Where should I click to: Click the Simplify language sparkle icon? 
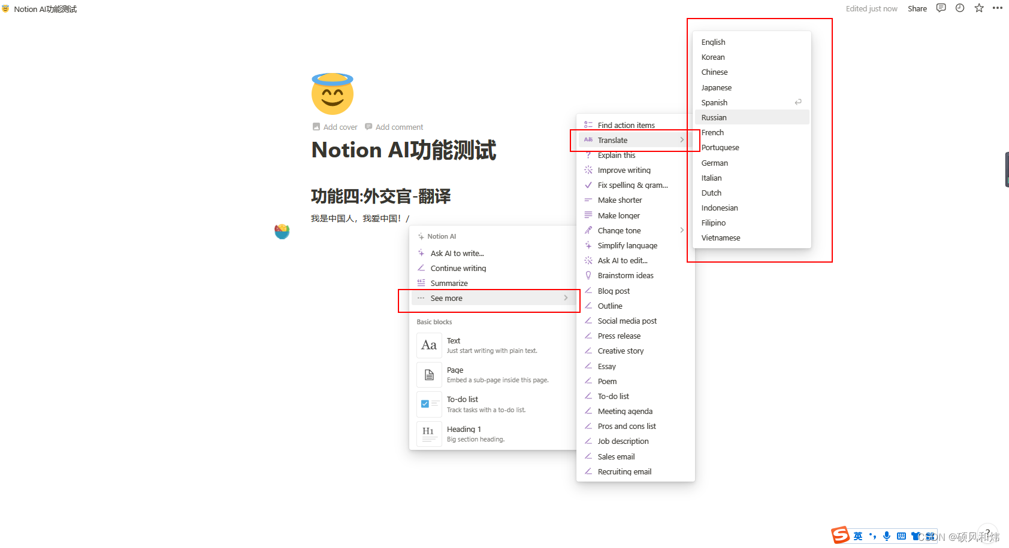point(588,245)
